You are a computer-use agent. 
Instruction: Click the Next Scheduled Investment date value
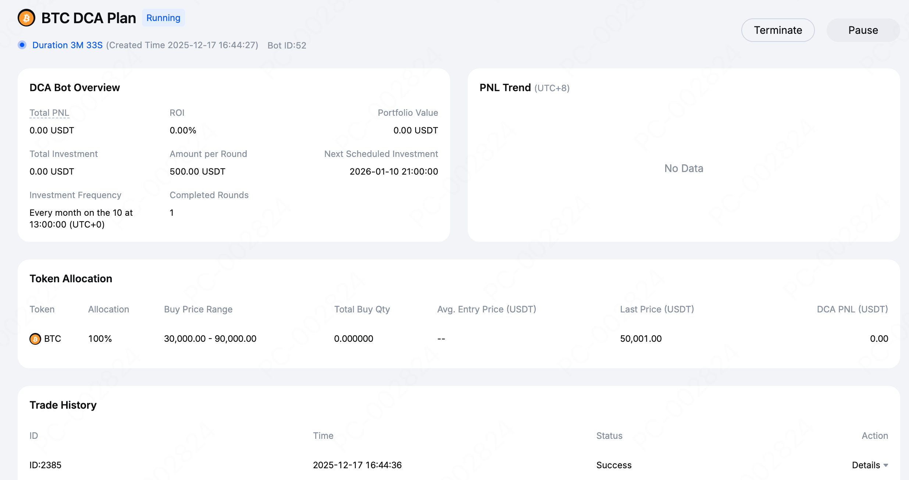point(393,172)
